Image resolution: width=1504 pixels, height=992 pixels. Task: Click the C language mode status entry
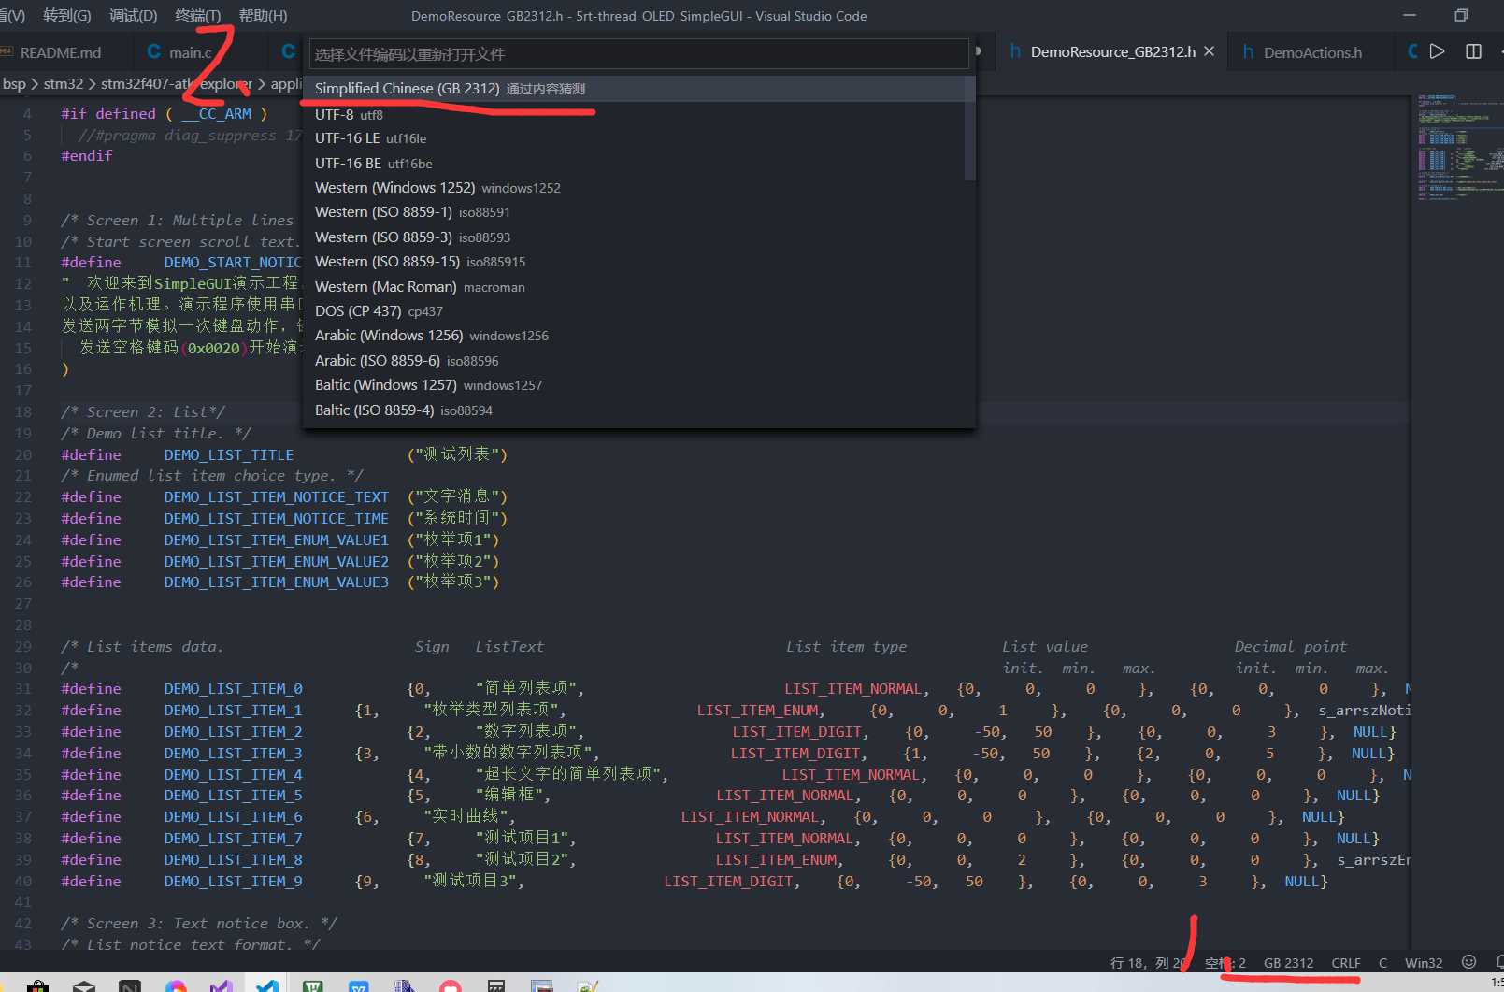[x=1382, y=963]
